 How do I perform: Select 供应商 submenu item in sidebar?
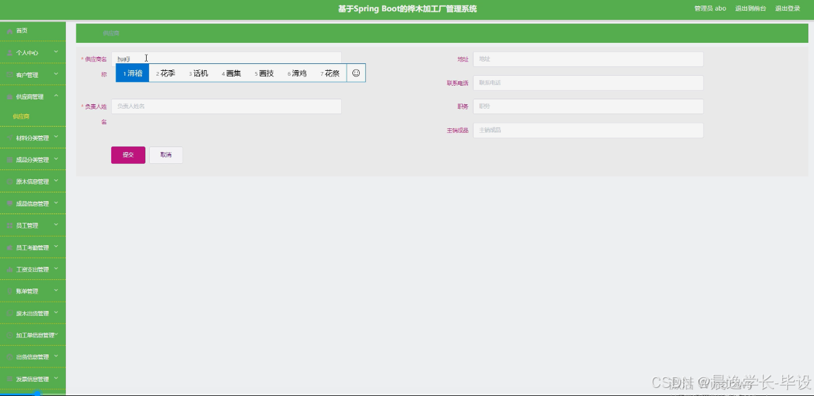point(21,115)
